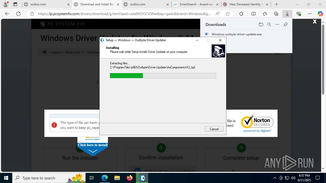Open the Halo Deceased Identity tab
Image resolution: width=326 pixels, height=183 pixels.
click(x=246, y=4)
